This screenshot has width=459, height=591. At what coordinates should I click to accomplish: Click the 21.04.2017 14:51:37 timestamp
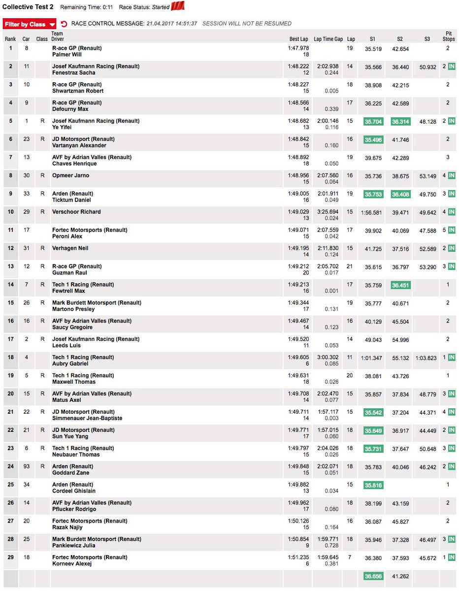172,24
